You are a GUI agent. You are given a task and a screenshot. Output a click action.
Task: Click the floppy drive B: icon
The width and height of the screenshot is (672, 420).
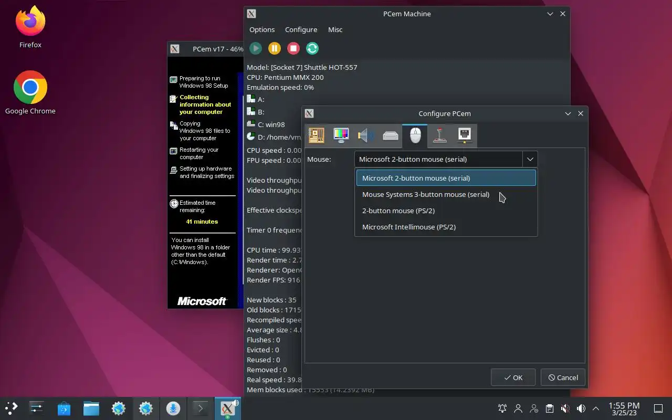[x=251, y=111]
